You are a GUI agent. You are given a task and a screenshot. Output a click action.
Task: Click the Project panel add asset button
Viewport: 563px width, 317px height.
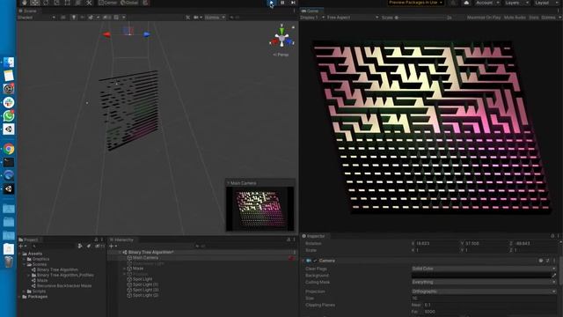tap(22, 247)
